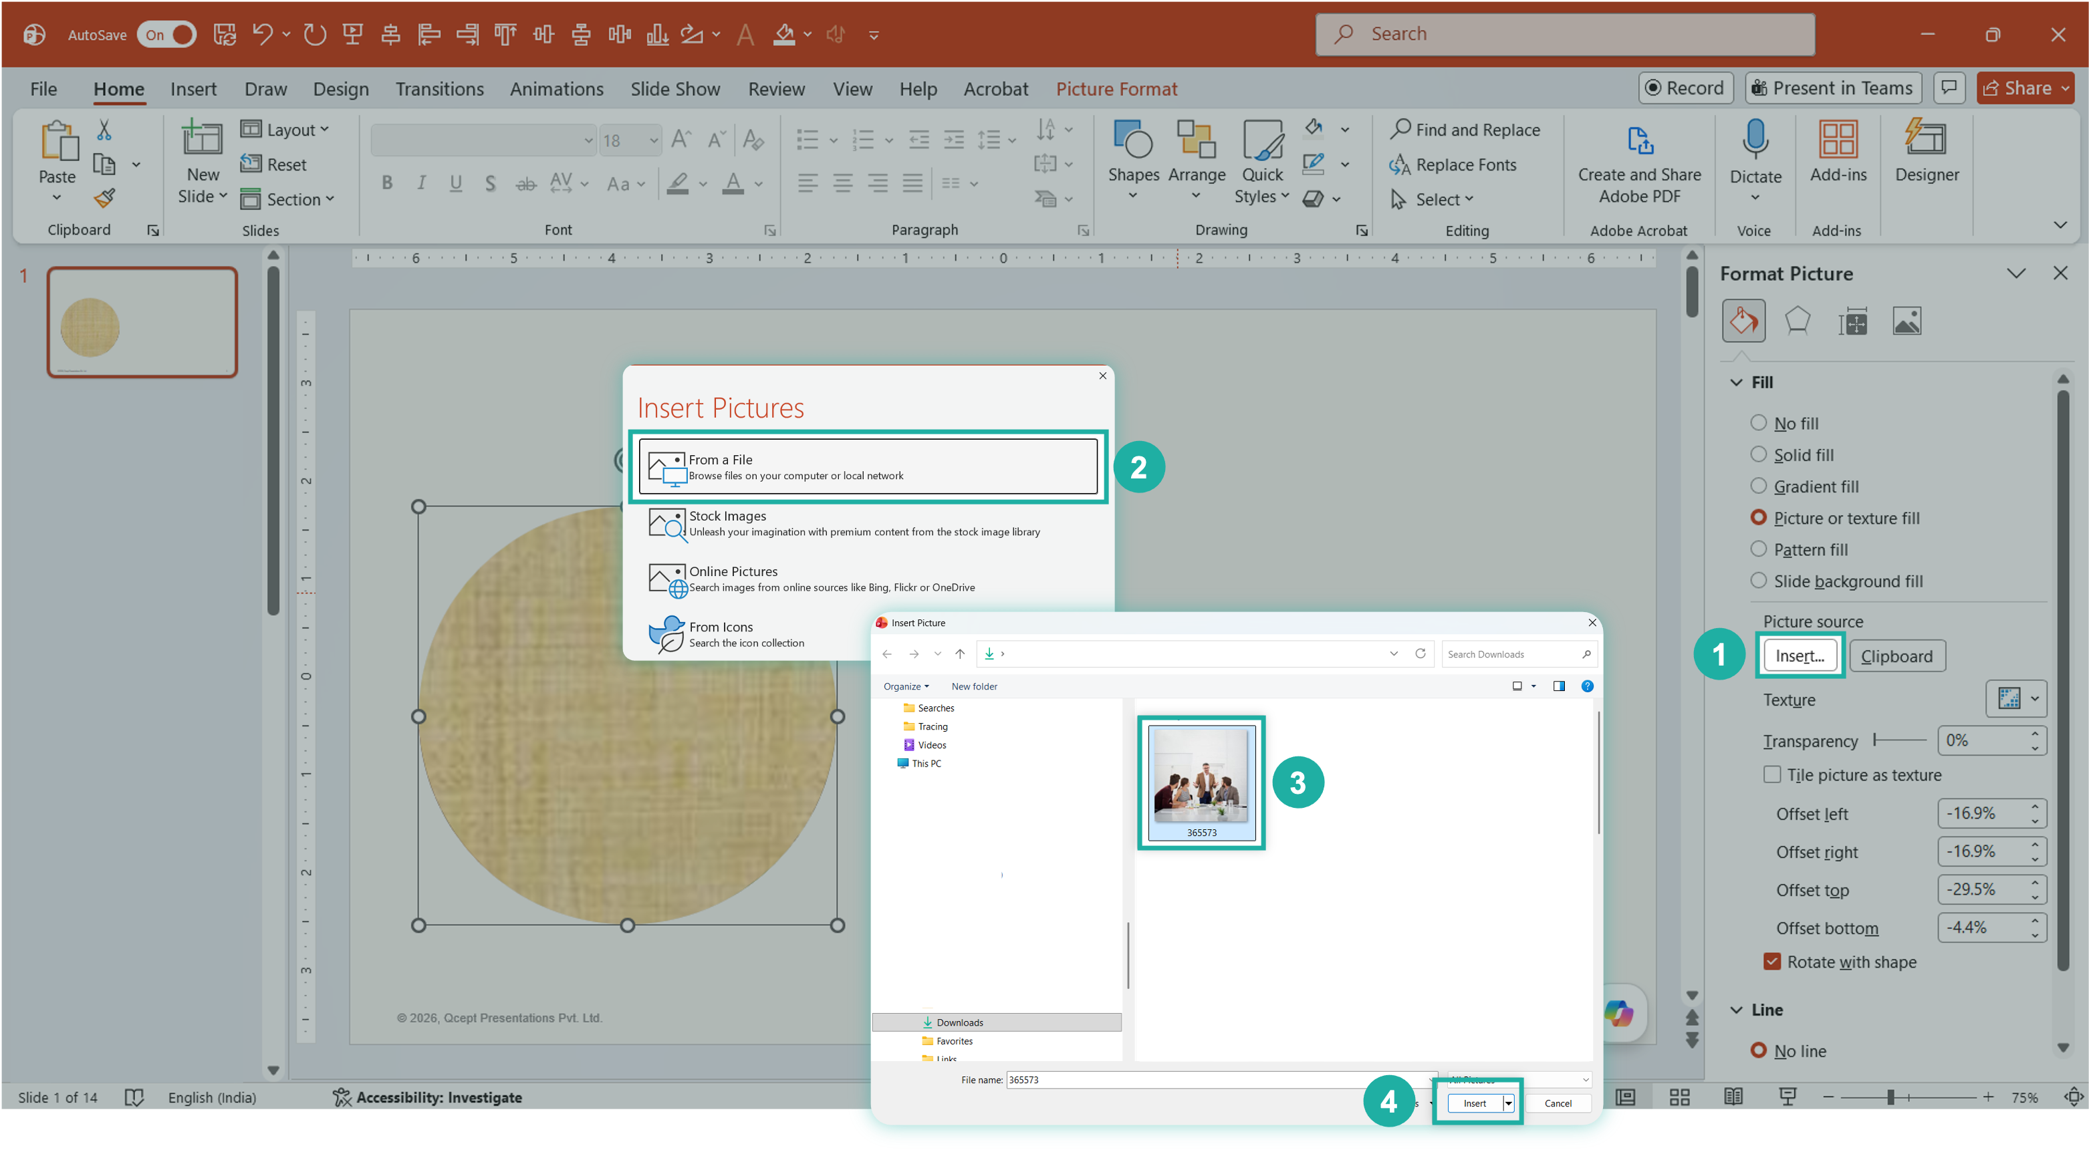2089x1154 pixels.
Task: Check Tile picture as texture
Action: tap(1773, 774)
